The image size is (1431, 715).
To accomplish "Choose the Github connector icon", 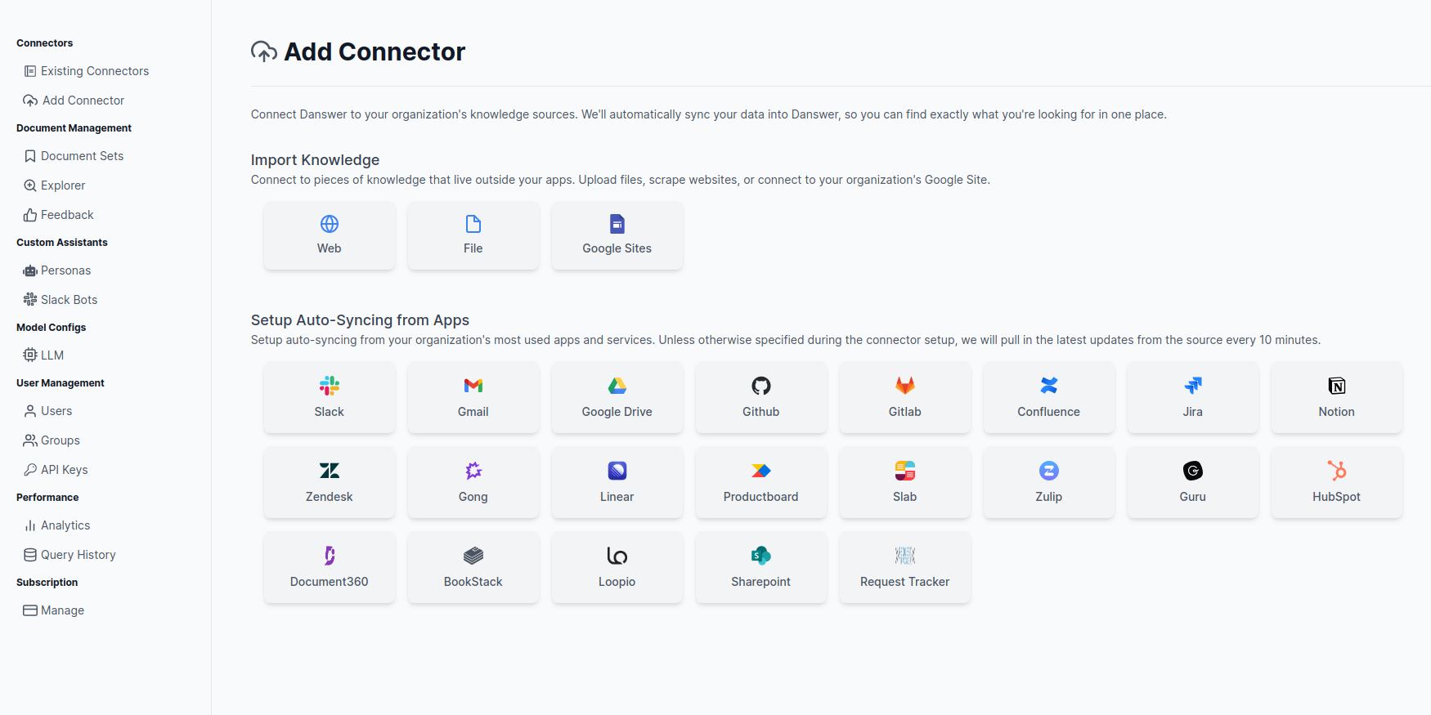I will tap(761, 386).
